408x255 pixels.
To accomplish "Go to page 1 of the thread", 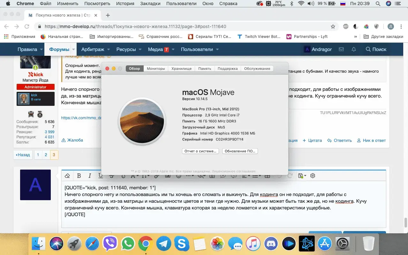I will [38, 155].
